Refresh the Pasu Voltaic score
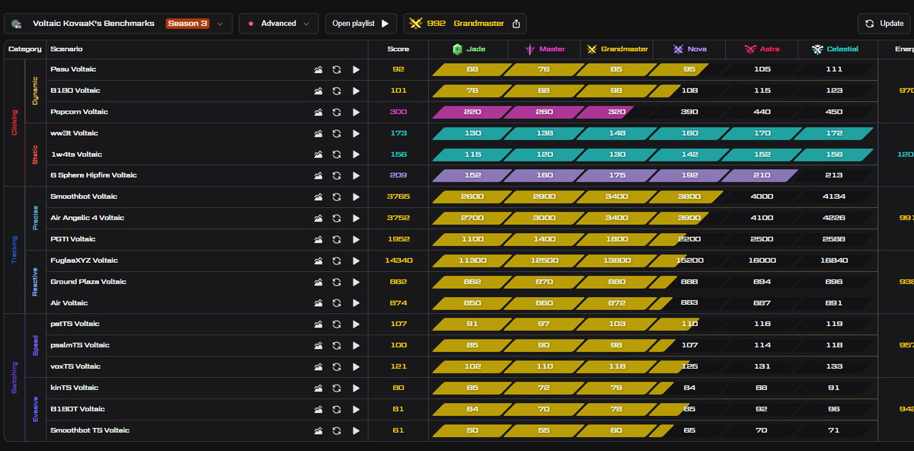This screenshot has height=451, width=914. 337,69
